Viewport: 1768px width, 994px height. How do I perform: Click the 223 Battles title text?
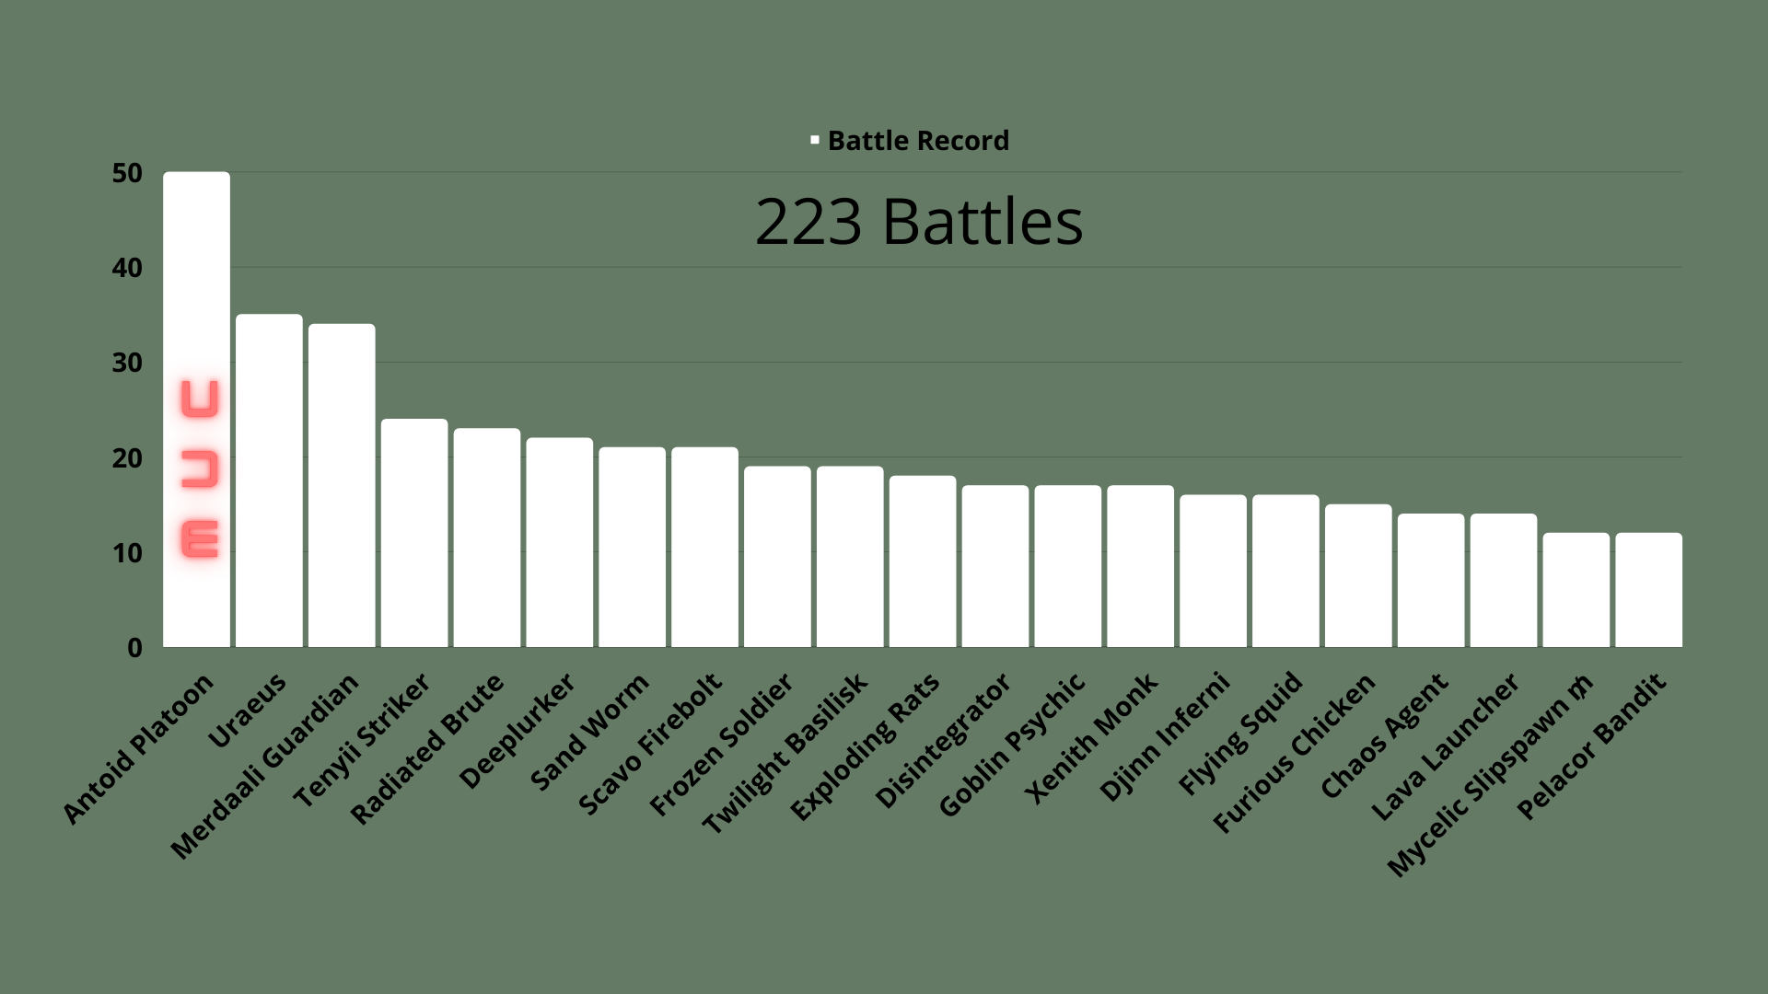919,222
